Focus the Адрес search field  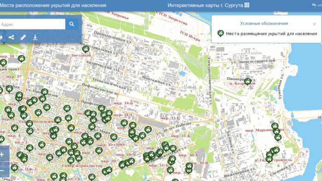click(x=33, y=24)
